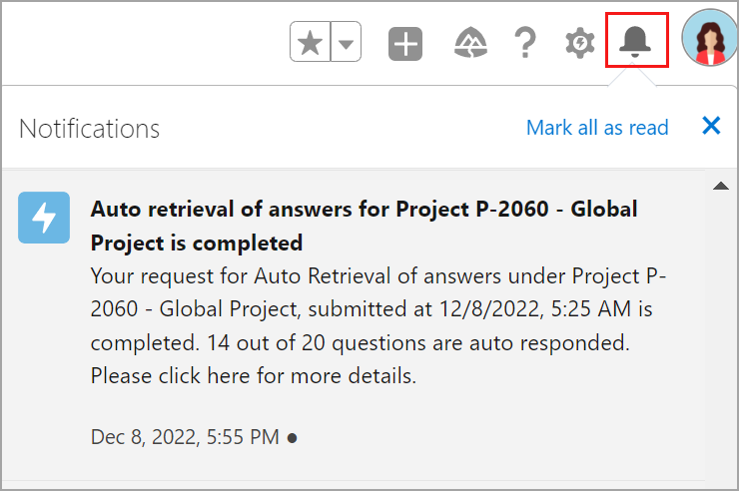The width and height of the screenshot is (739, 491).
Task: Click the unread dot beside the timestamp
Action: tap(293, 438)
